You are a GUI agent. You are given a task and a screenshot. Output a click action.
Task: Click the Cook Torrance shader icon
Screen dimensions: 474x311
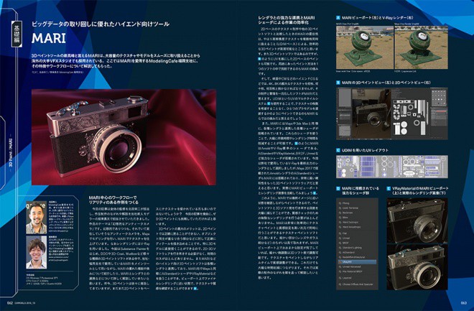(x=340, y=208)
